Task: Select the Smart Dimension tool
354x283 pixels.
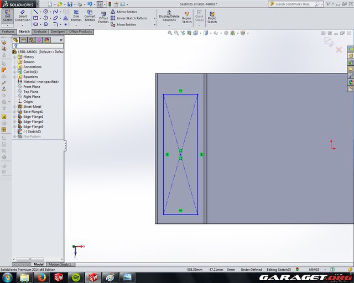Action: coord(23,16)
